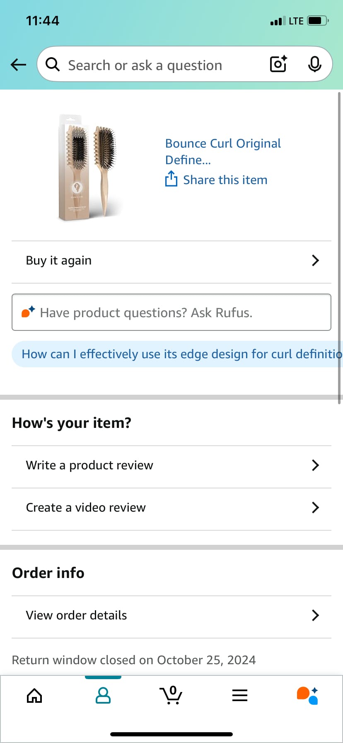Image resolution: width=343 pixels, height=743 pixels.
Task: Tap the share icon beside product
Action: pyautogui.click(x=171, y=179)
